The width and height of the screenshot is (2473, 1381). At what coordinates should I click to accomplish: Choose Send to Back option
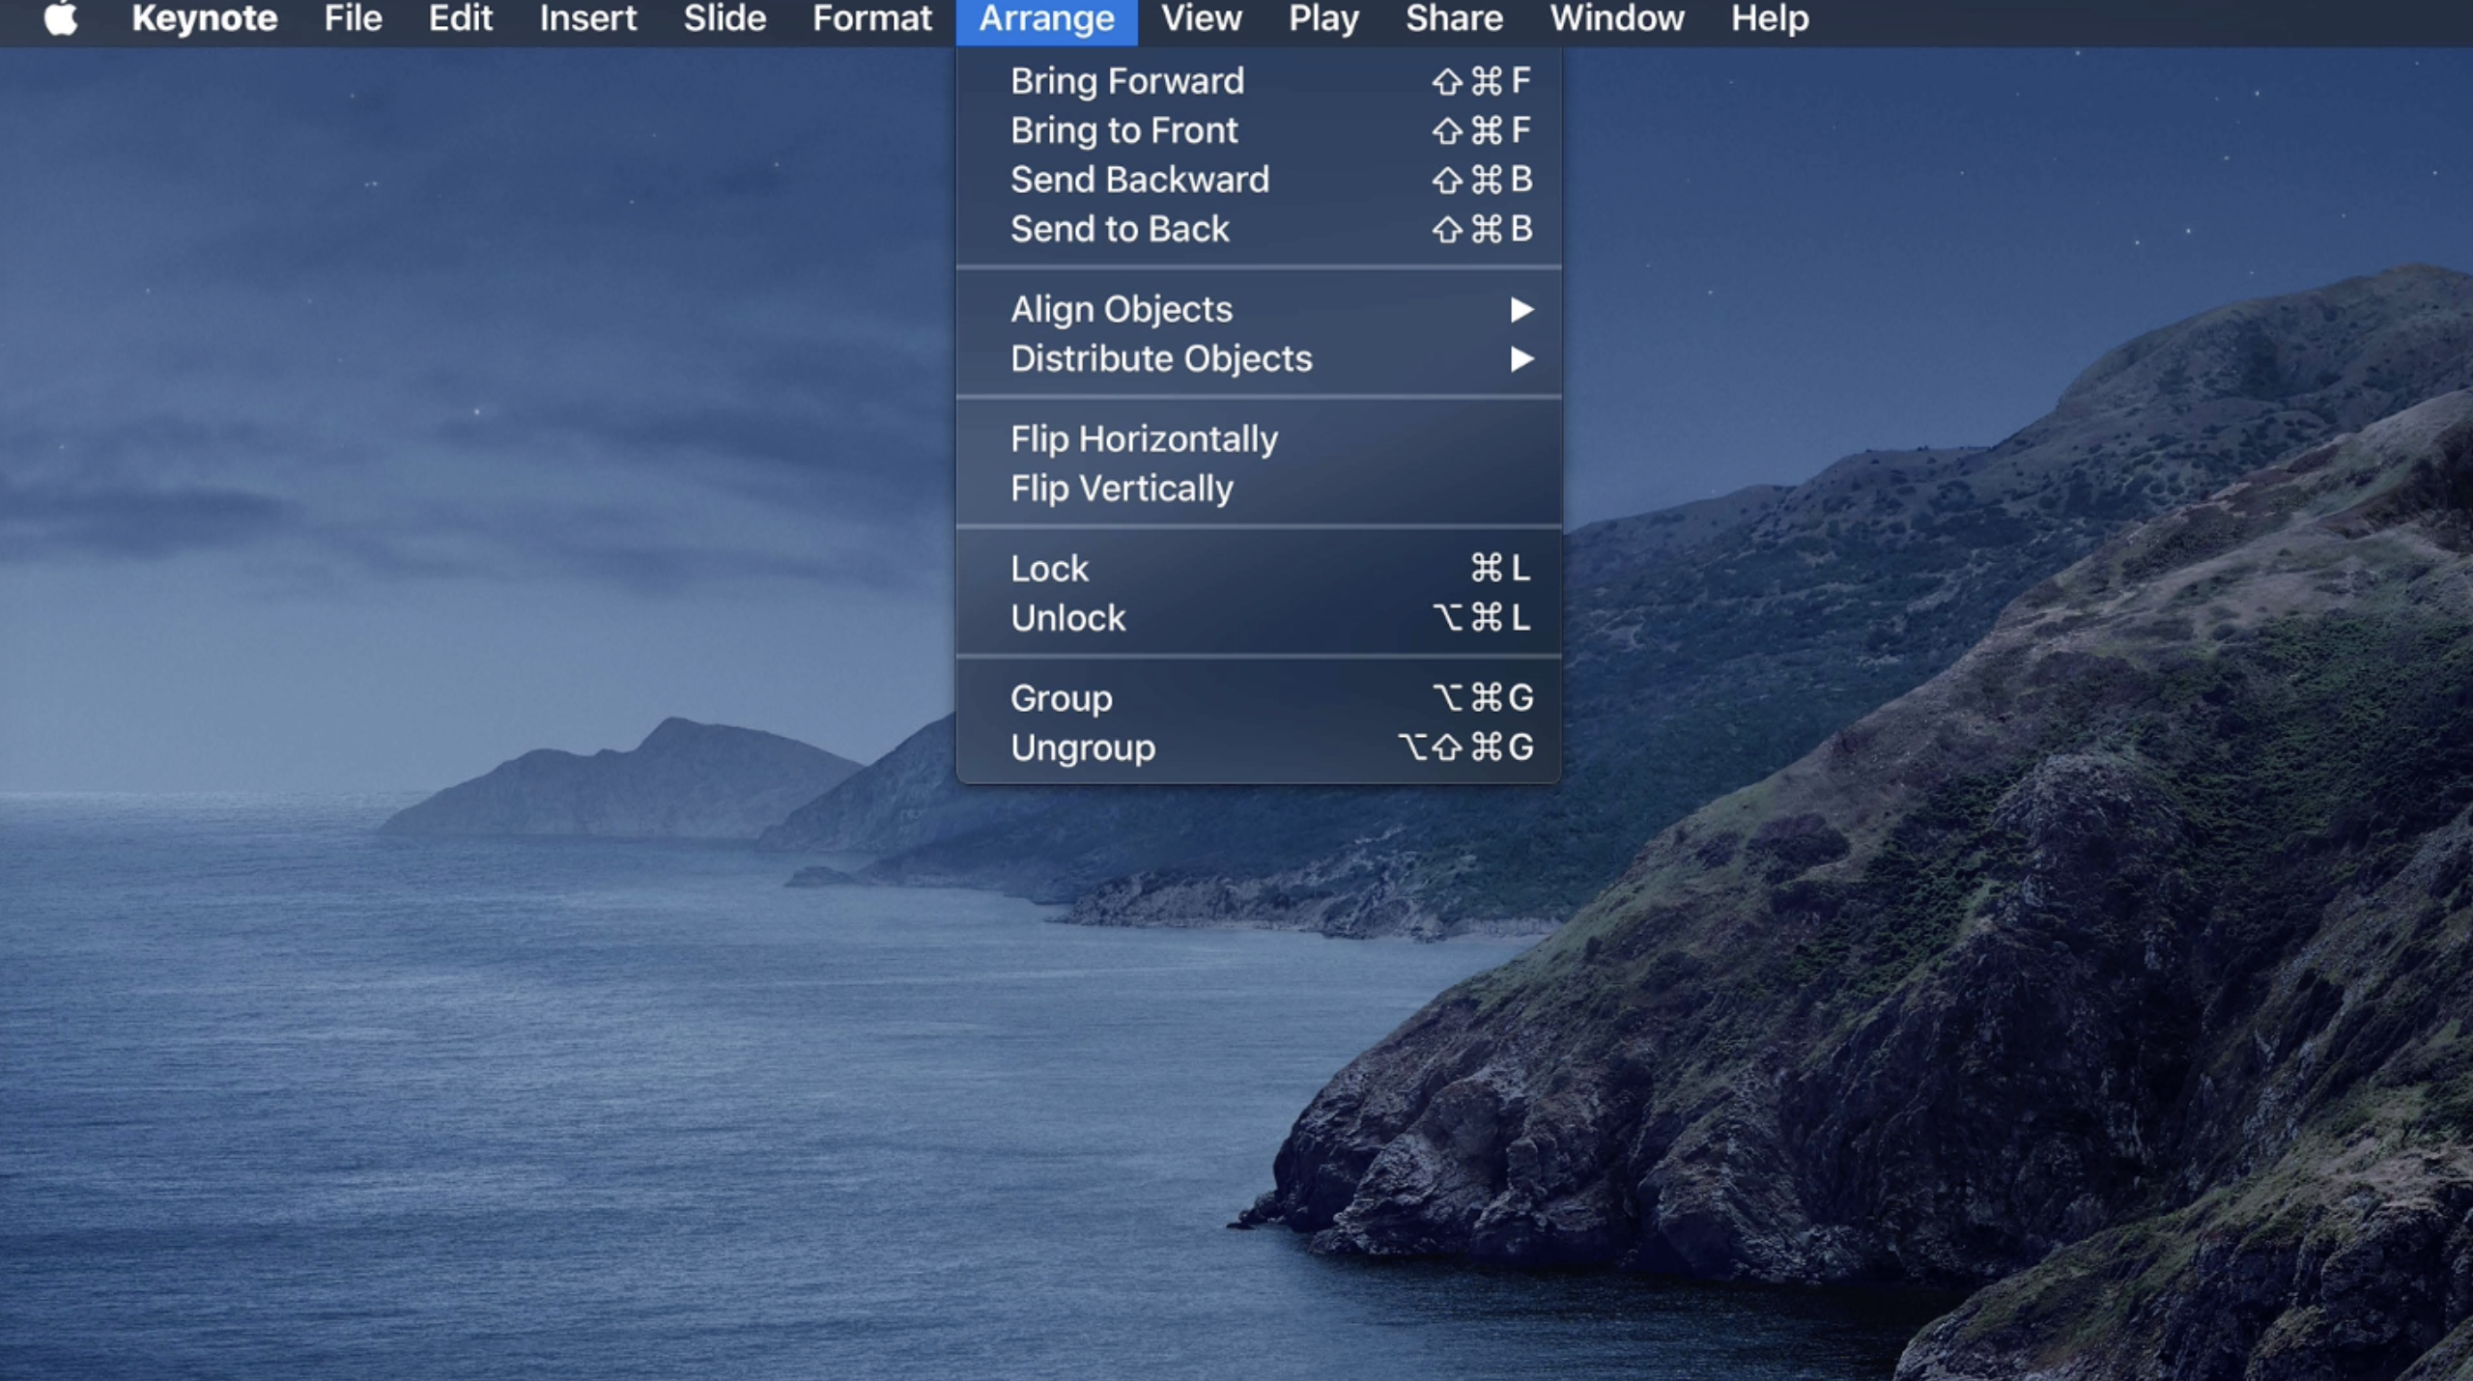coord(1119,229)
